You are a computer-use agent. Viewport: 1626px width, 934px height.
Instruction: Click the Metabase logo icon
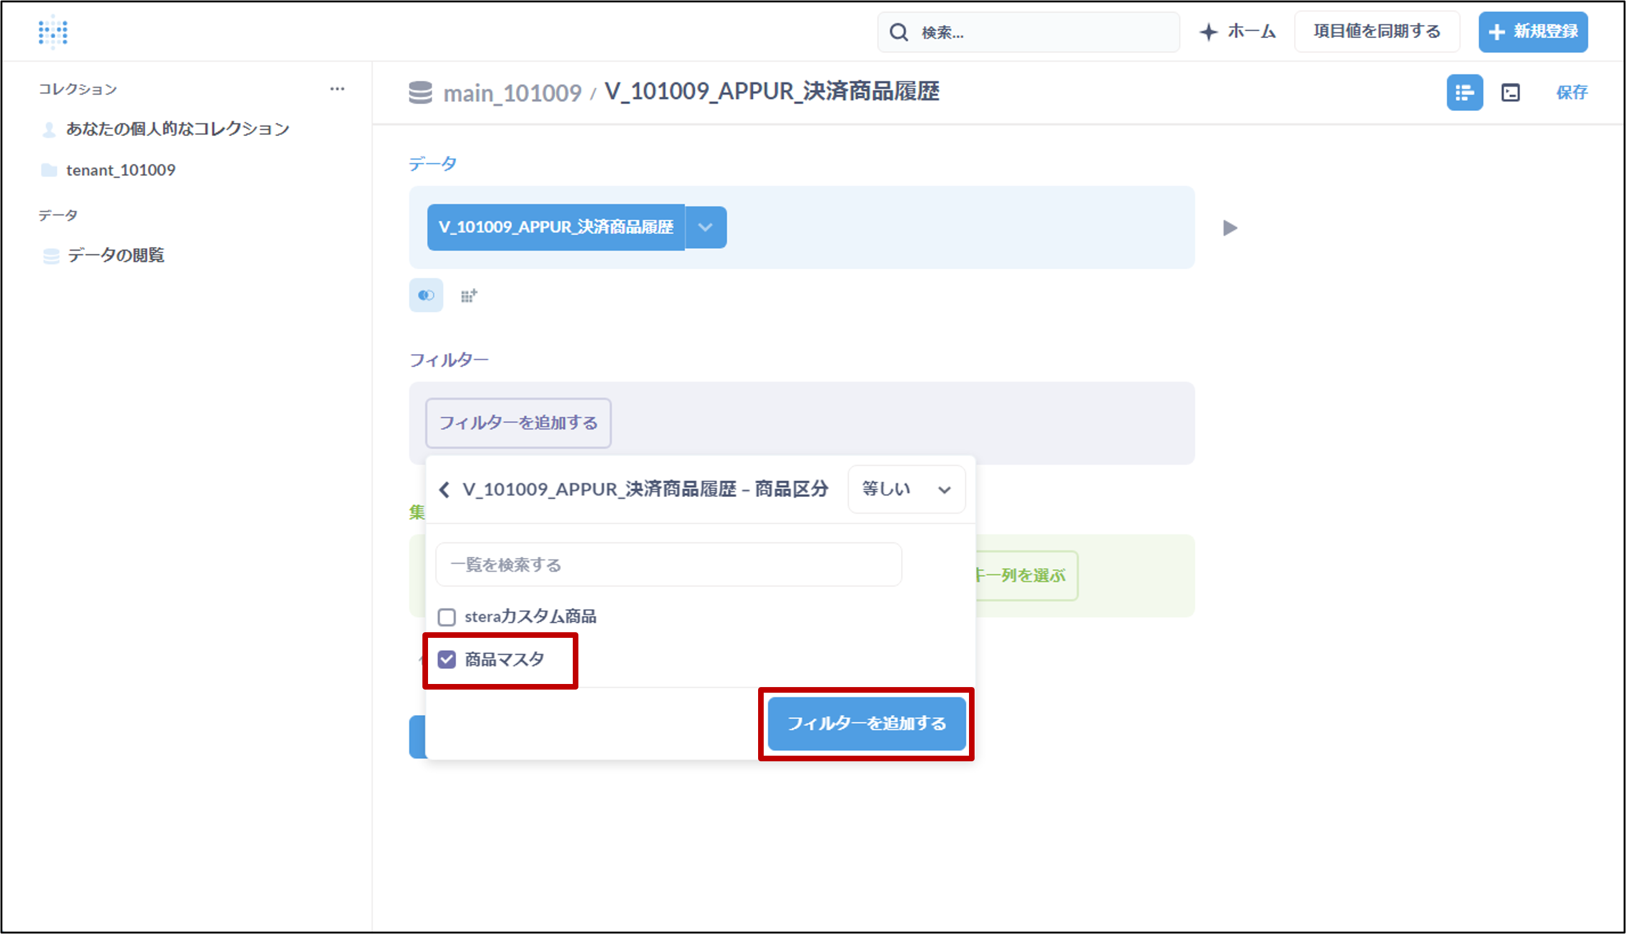(52, 31)
